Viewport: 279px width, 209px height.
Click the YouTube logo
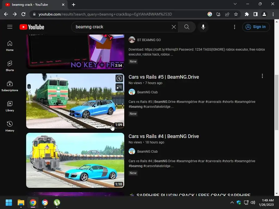pyautogui.click(x=32, y=27)
